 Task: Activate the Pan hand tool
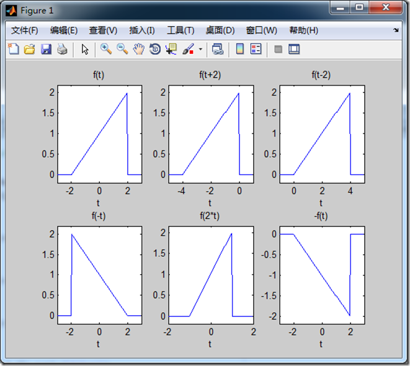138,49
